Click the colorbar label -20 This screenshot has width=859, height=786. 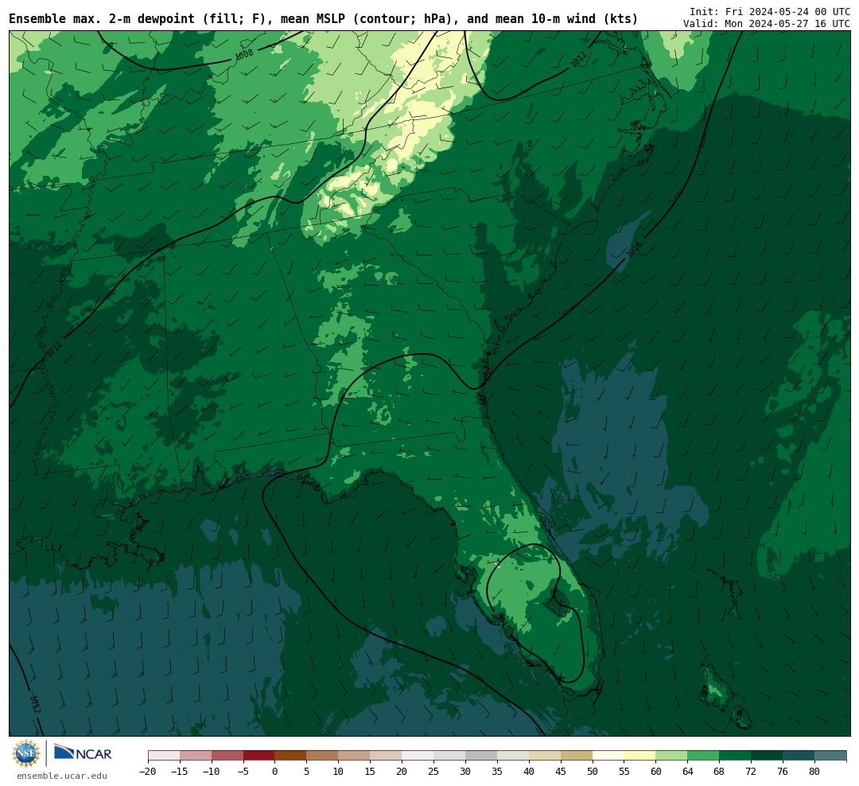pos(148,772)
